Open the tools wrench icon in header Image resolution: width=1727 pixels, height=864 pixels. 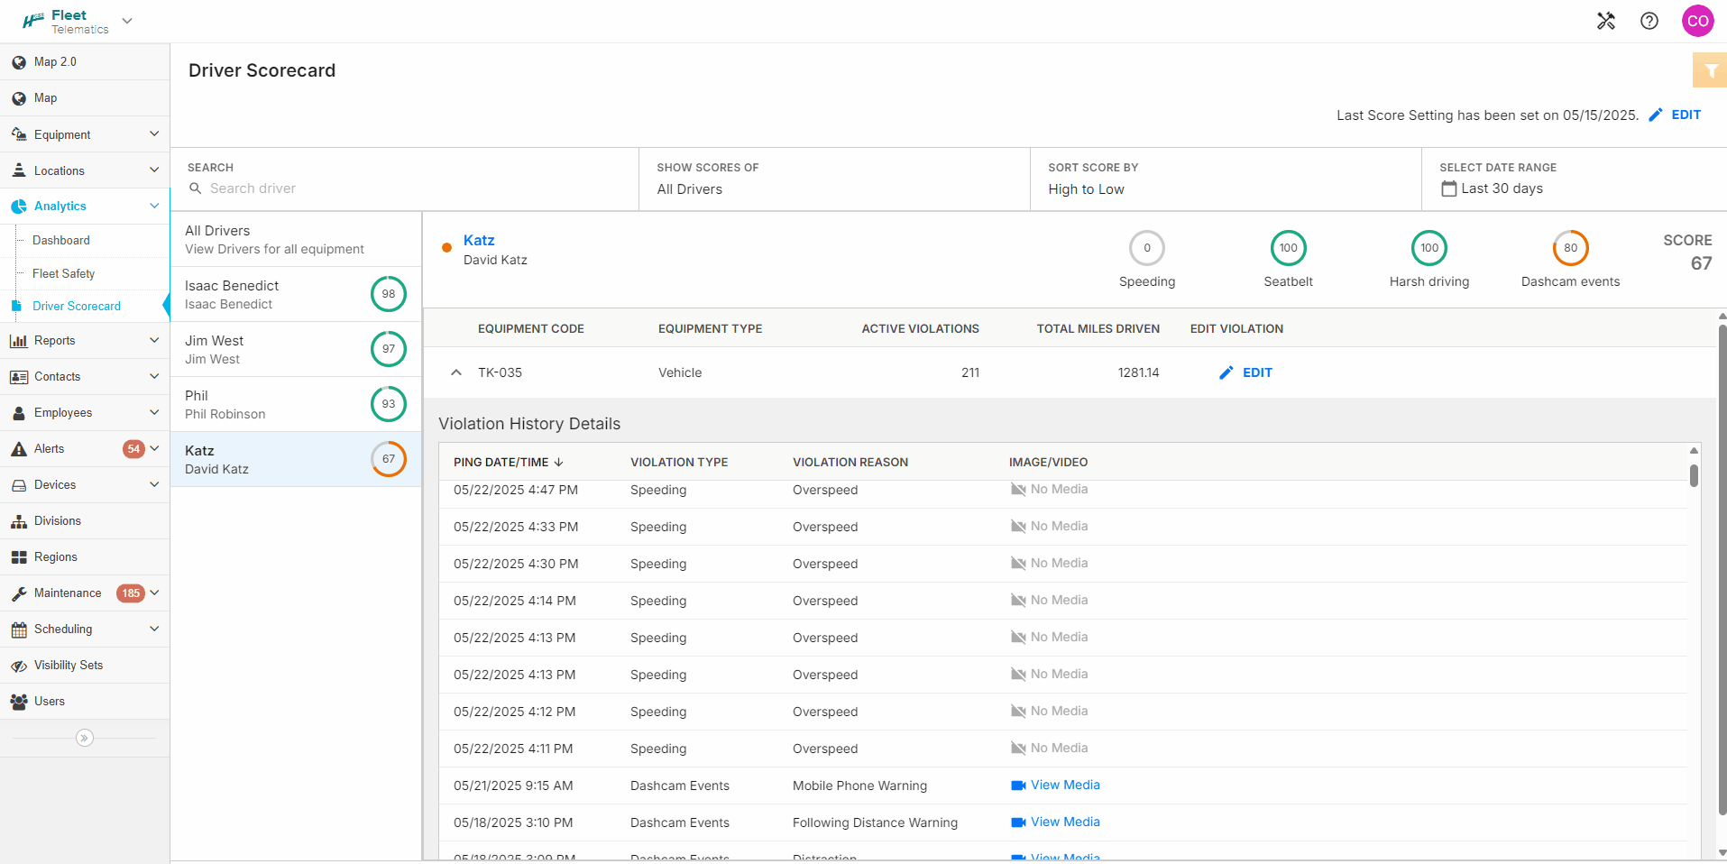[x=1605, y=21]
